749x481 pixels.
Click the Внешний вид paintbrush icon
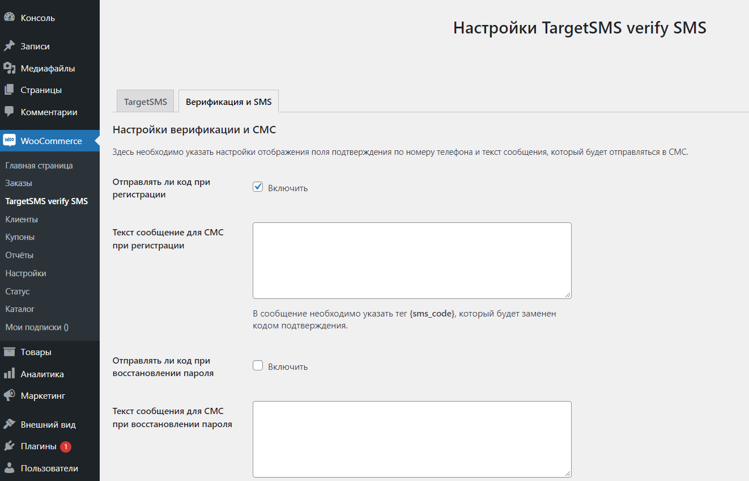tap(9, 424)
